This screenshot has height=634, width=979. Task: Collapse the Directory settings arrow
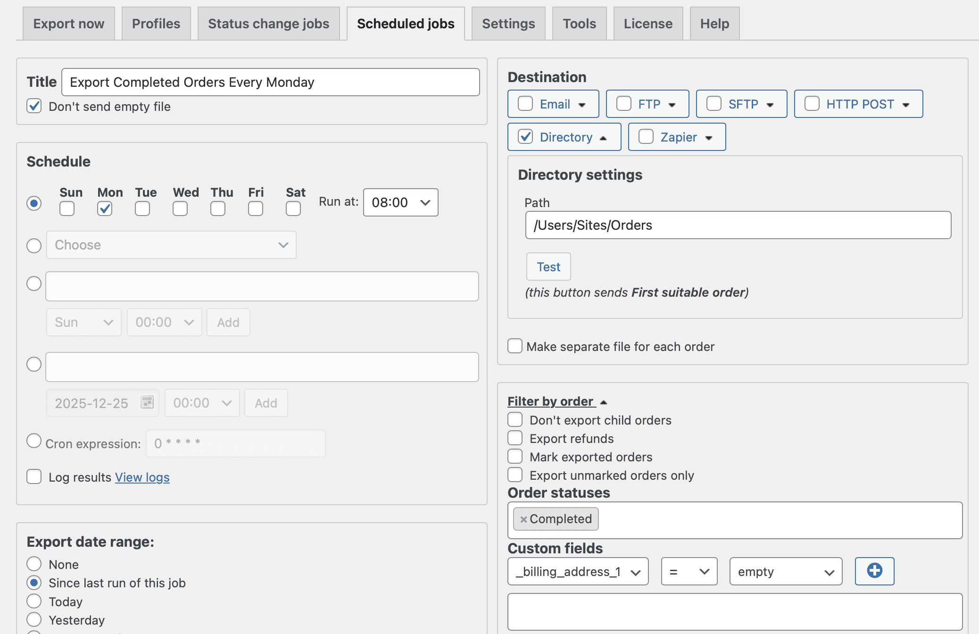[603, 138]
